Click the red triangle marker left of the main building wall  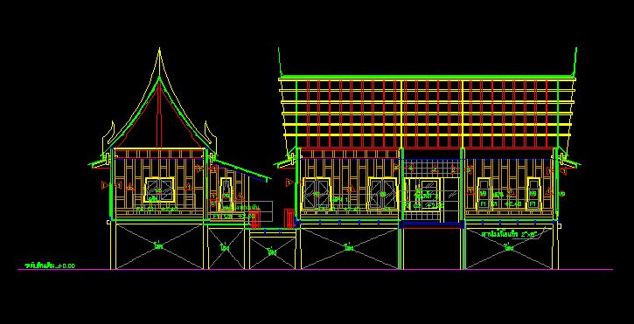click(x=289, y=183)
